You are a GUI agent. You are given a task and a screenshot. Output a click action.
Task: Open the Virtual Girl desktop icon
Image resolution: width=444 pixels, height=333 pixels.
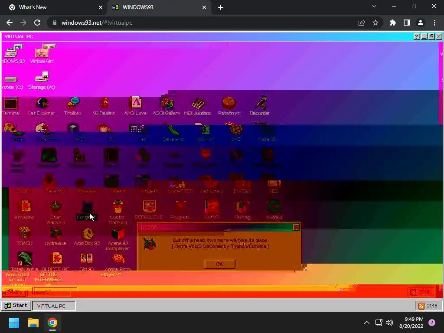(x=42, y=54)
